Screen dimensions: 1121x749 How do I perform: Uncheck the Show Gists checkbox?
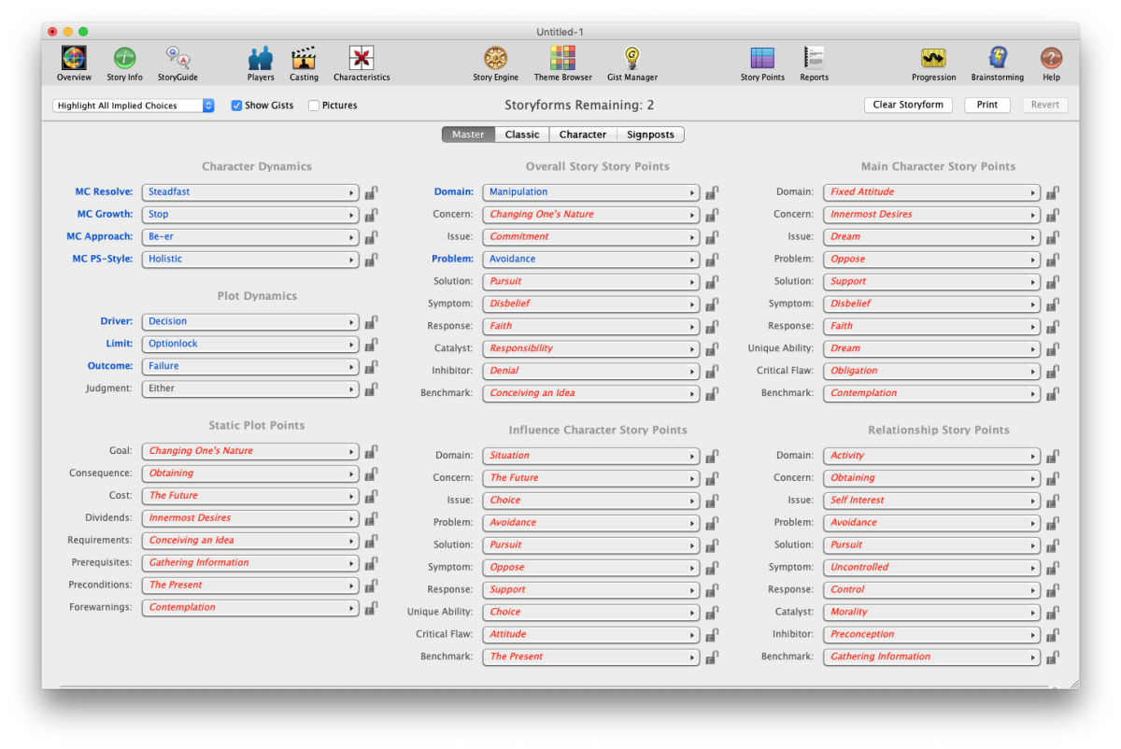point(236,105)
